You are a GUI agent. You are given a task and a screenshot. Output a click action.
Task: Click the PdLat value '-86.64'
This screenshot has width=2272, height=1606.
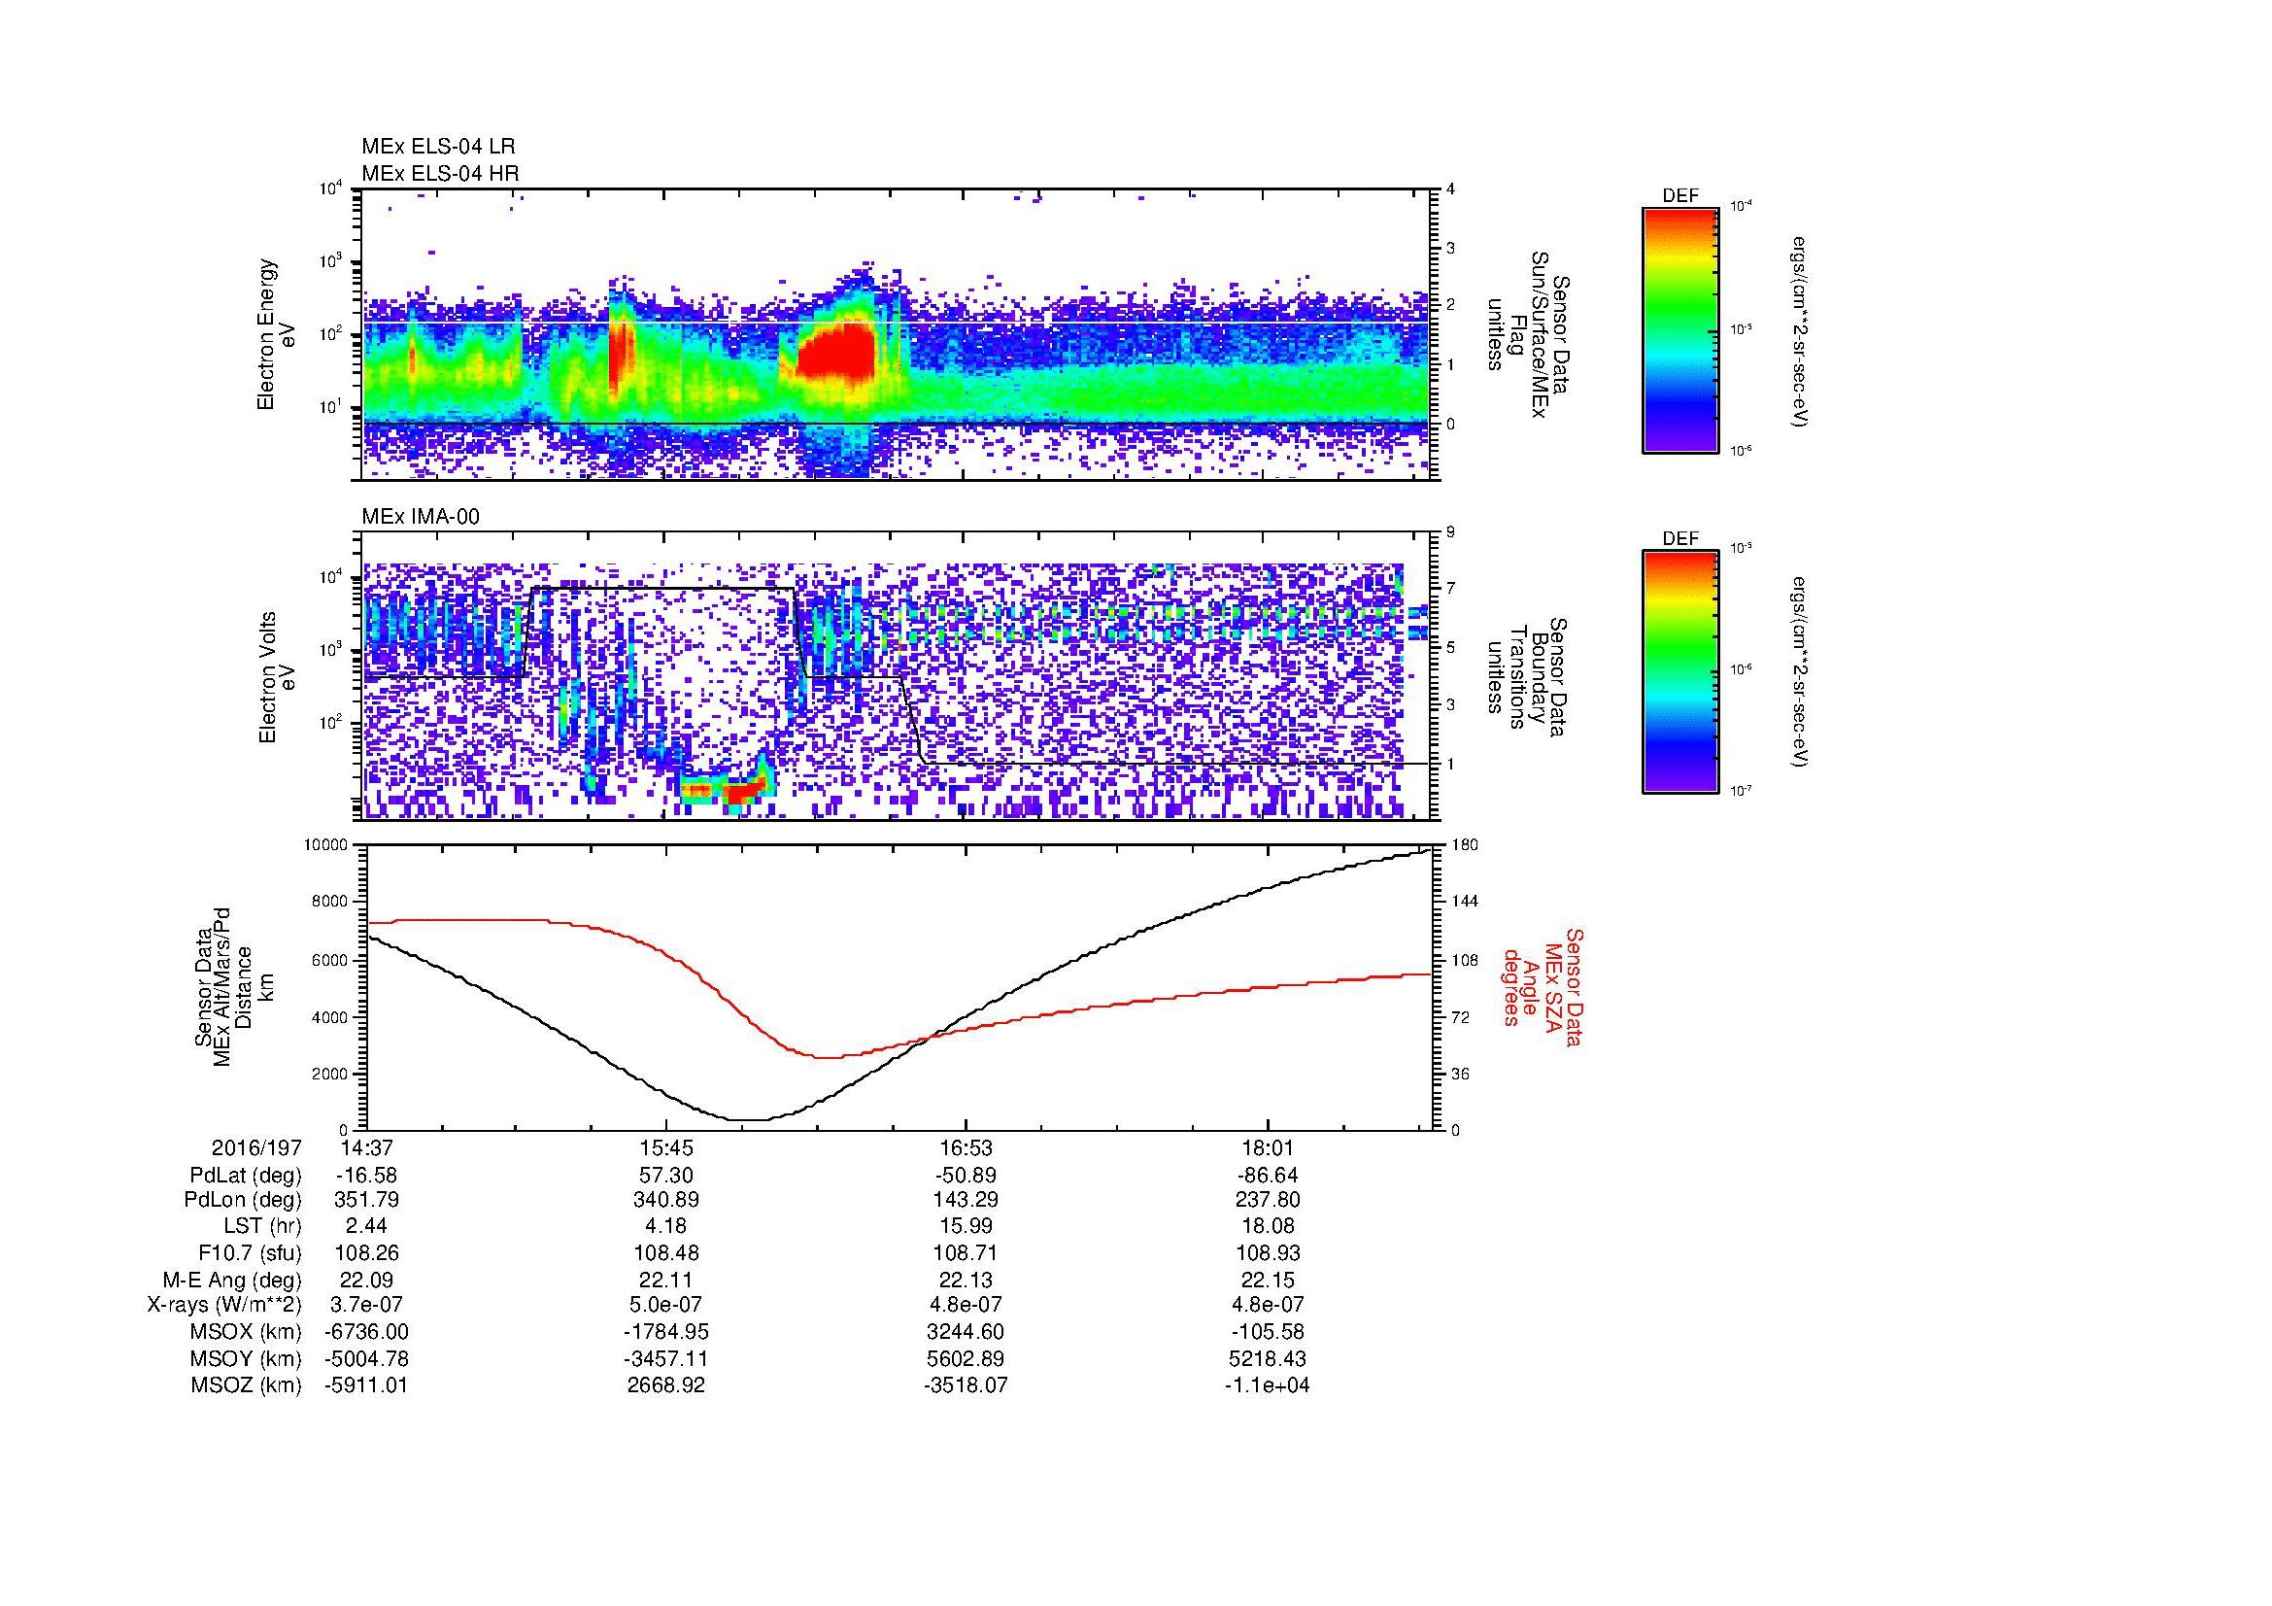pos(1268,1176)
